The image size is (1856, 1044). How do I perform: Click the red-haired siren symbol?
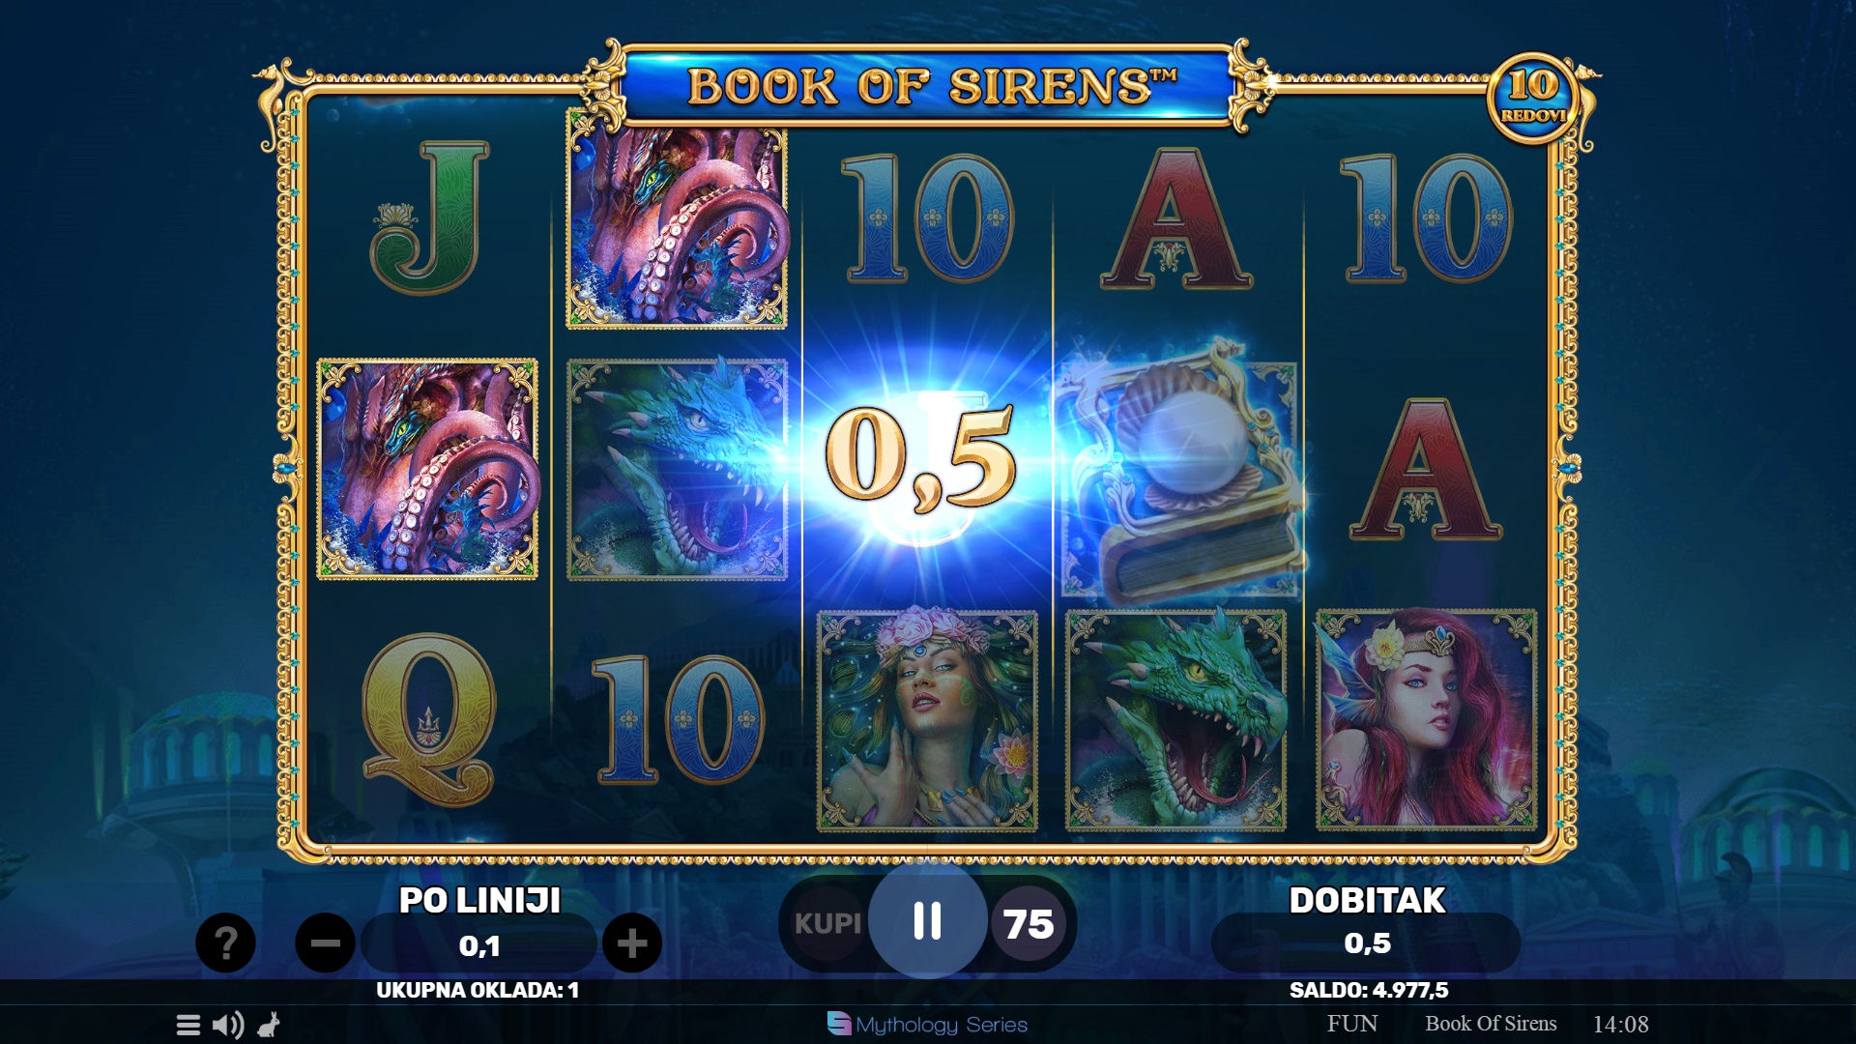(x=1426, y=719)
